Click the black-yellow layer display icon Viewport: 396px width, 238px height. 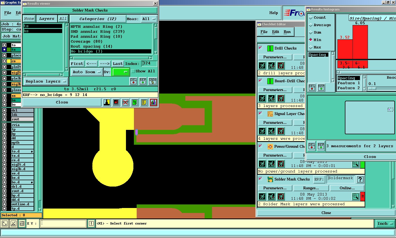[x=107, y=102]
